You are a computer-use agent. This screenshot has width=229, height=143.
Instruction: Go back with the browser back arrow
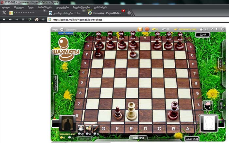[10, 19]
